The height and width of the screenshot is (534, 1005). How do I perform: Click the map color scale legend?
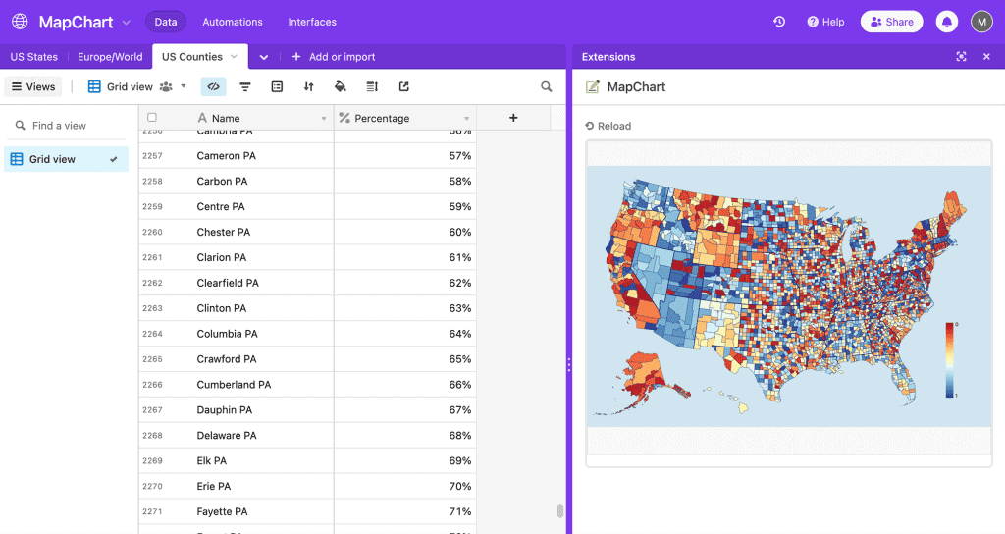950,359
